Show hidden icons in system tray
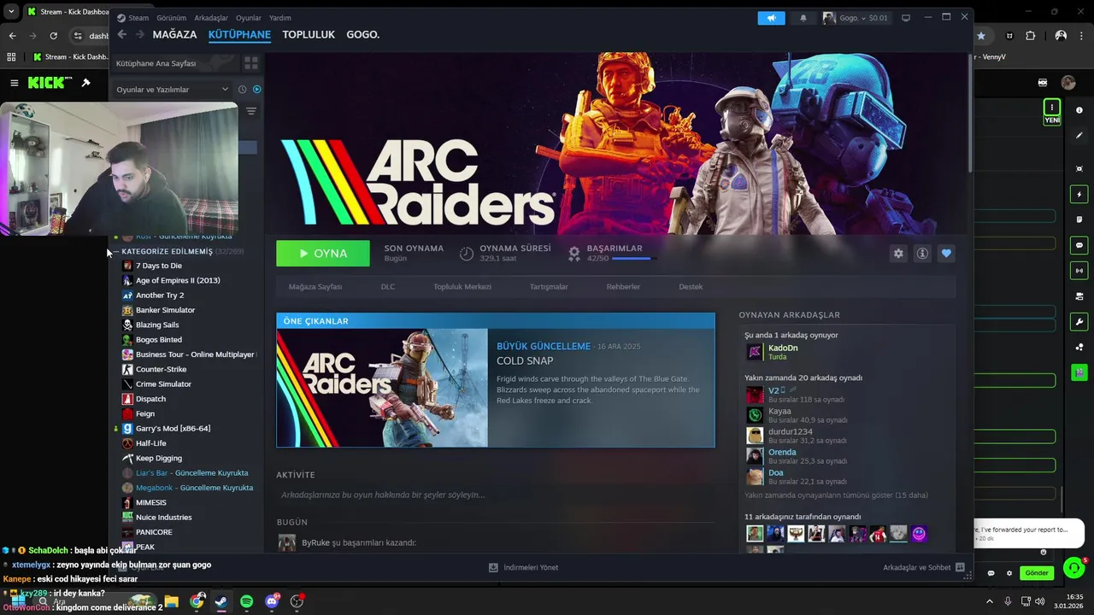 (x=990, y=601)
